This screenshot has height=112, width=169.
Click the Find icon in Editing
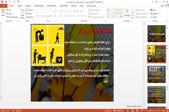click(x=153, y=10)
